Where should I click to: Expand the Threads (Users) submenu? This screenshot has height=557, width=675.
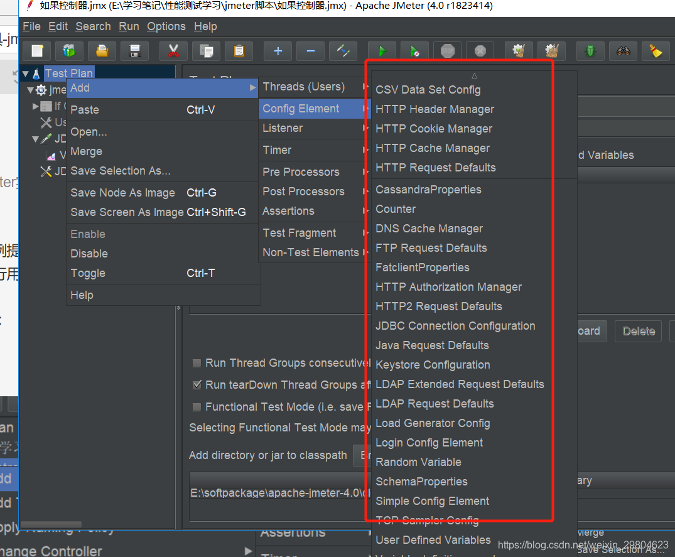tap(314, 87)
